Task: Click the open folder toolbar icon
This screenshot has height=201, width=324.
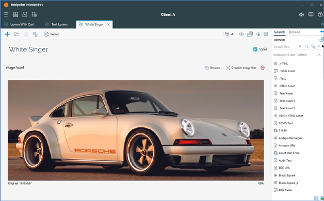Action: point(17,34)
